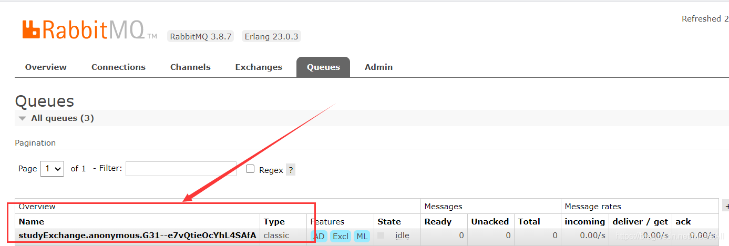Switch to the Connections tab
This screenshot has height=246, width=729.
[118, 67]
